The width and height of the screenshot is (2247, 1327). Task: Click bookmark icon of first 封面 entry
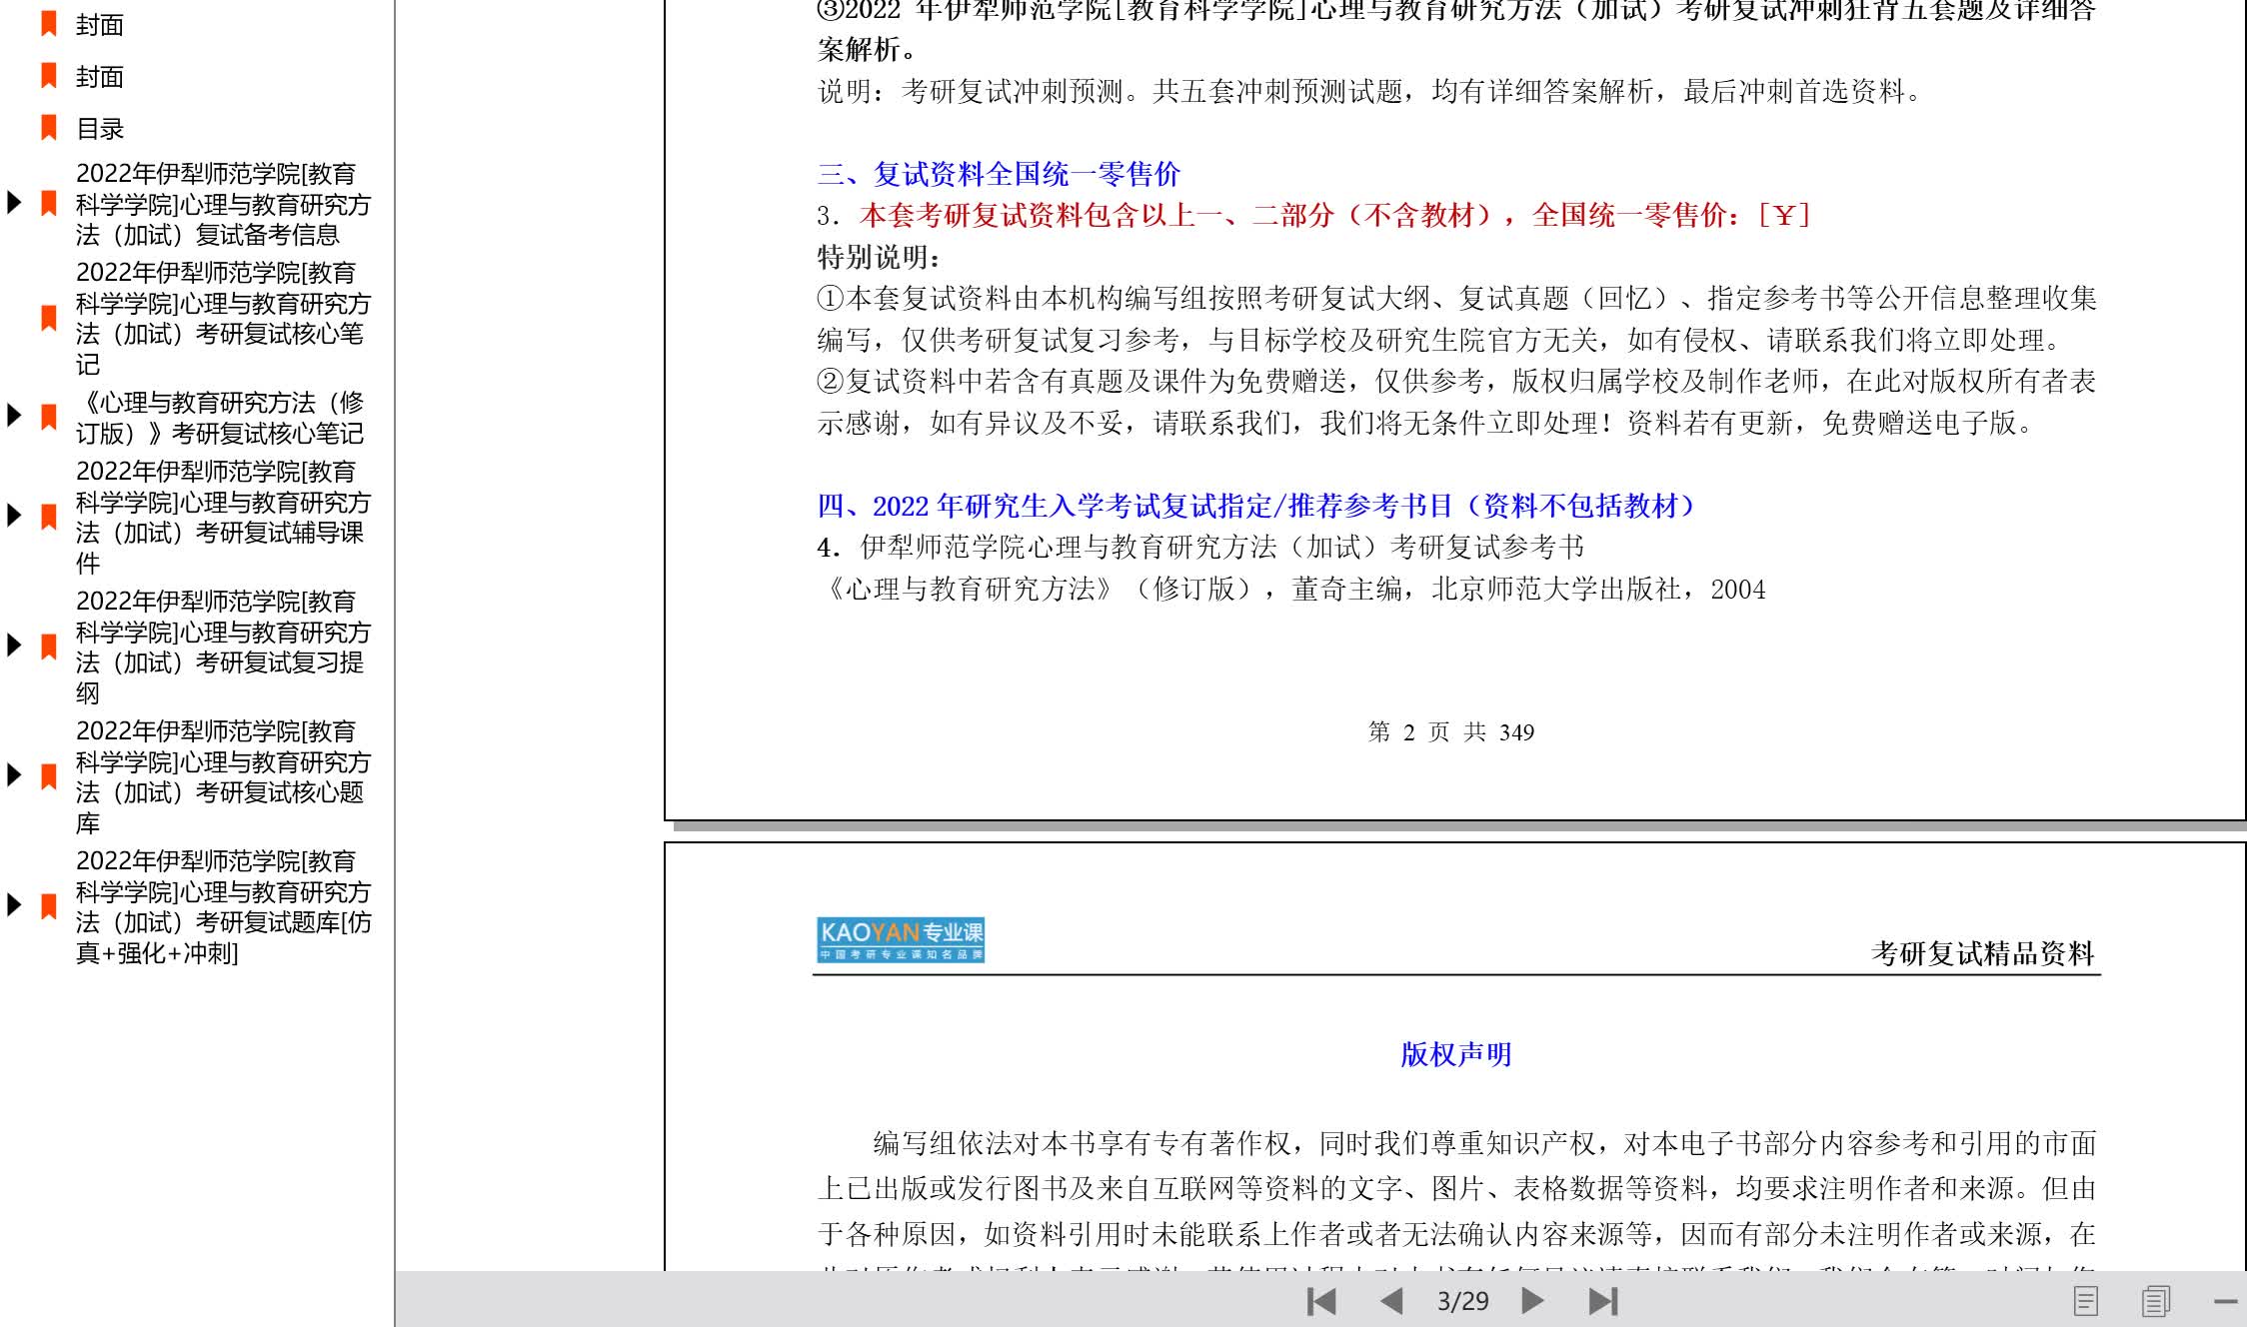48,24
